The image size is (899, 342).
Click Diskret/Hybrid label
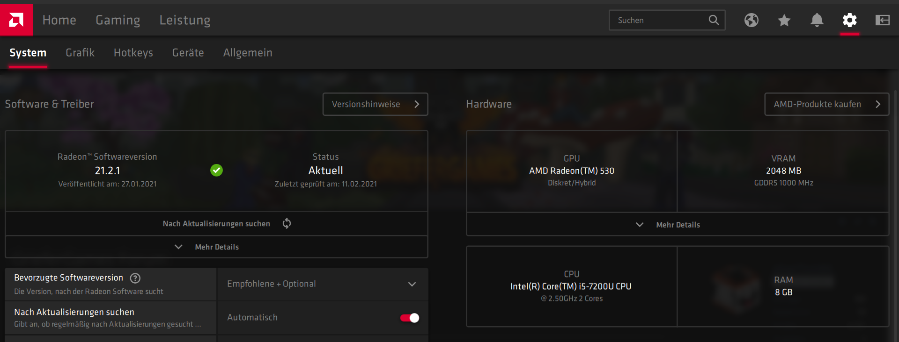(x=572, y=183)
